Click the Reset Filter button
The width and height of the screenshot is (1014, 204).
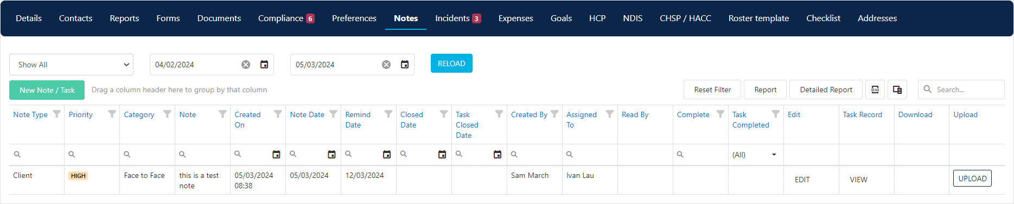point(712,90)
